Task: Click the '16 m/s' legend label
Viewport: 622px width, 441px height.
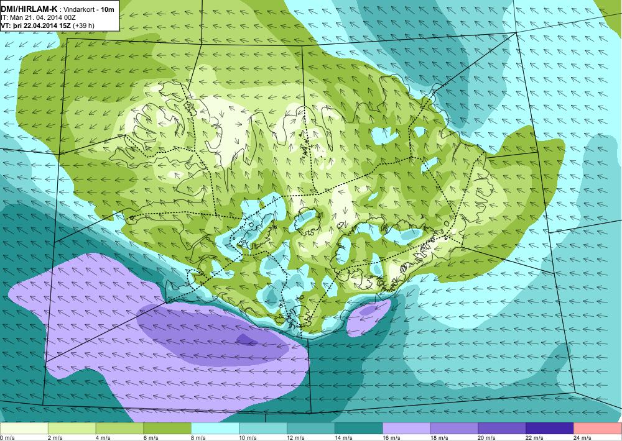Action: click(391, 438)
